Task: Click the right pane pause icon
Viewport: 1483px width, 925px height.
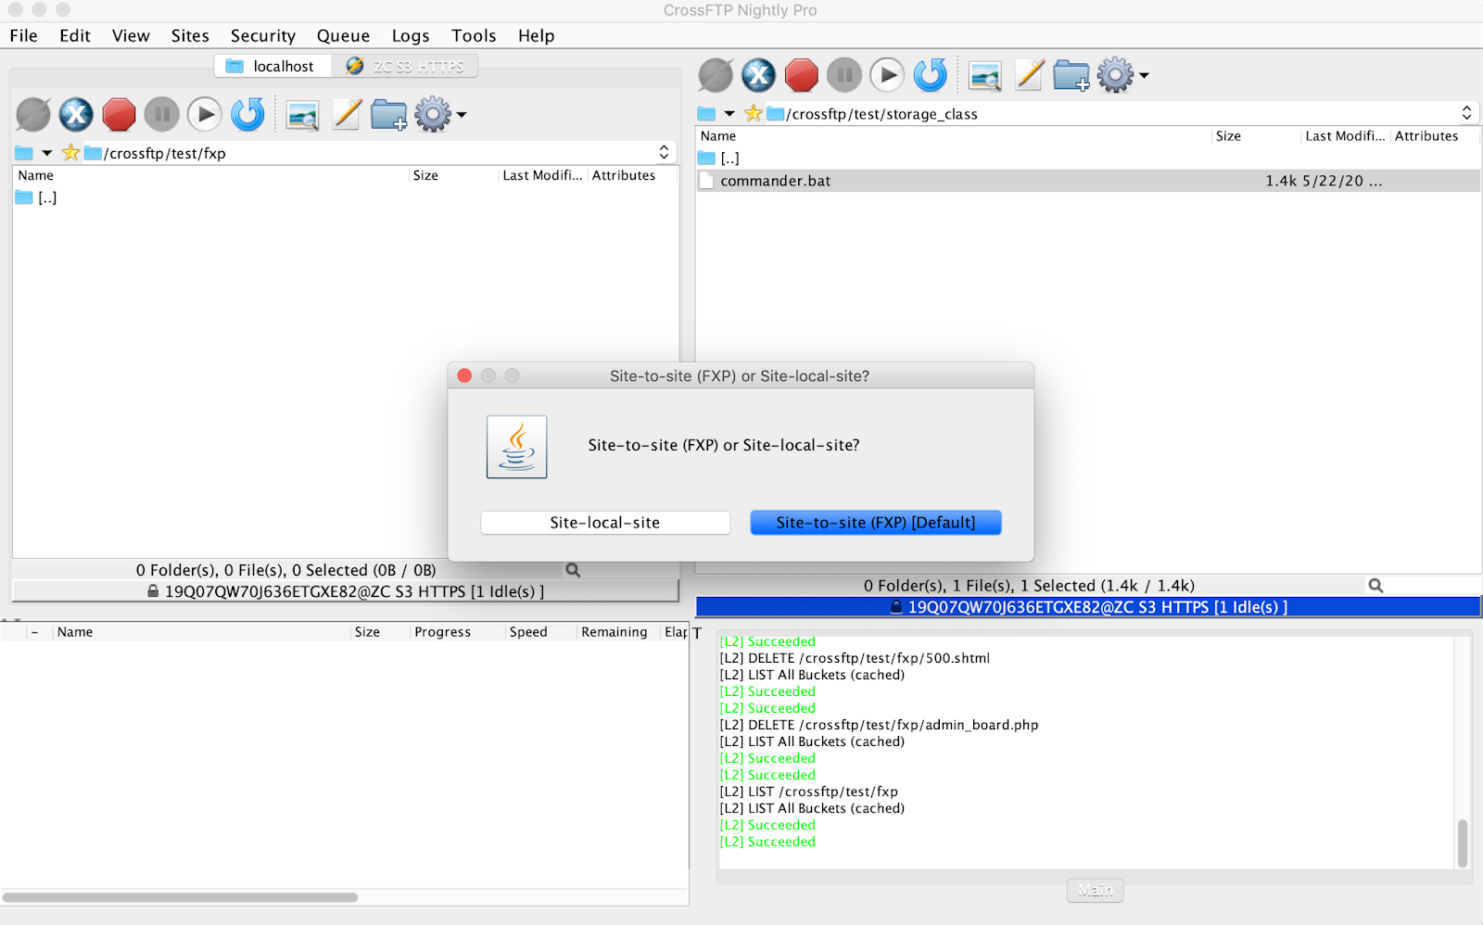Action: coord(843,75)
